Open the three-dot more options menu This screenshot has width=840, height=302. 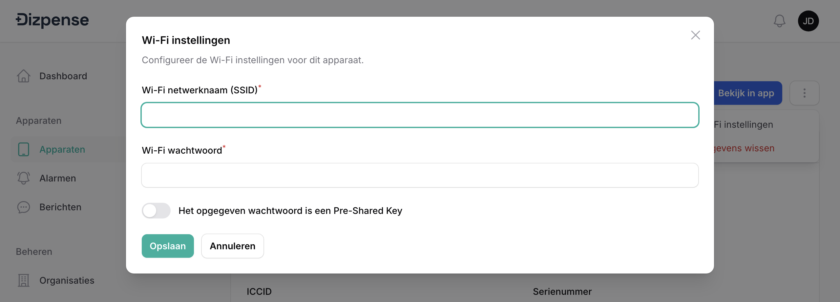(804, 93)
